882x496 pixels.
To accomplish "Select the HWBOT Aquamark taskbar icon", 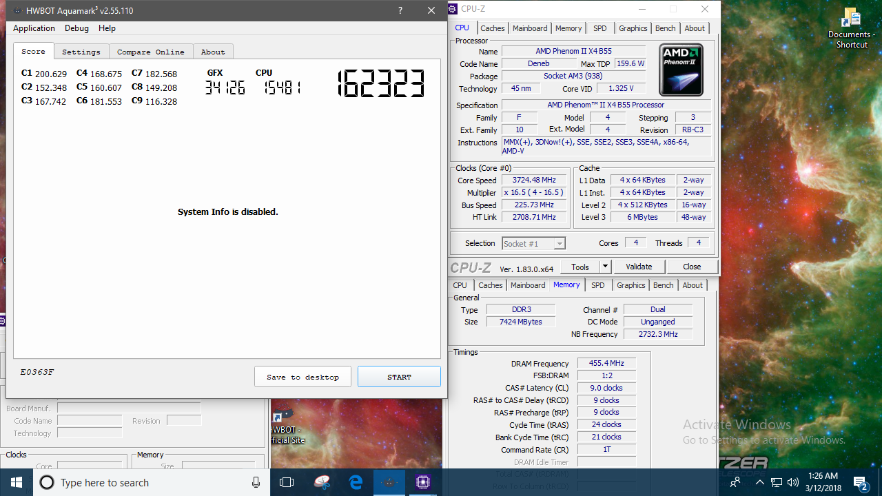I will pyautogui.click(x=389, y=482).
